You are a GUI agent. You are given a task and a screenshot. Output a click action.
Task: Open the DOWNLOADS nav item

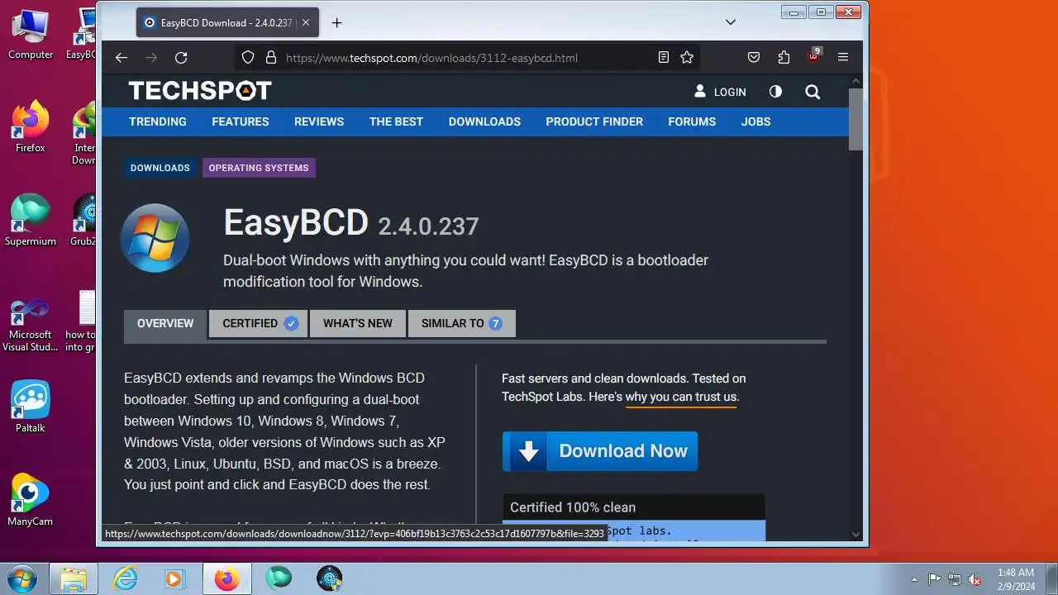[484, 121]
